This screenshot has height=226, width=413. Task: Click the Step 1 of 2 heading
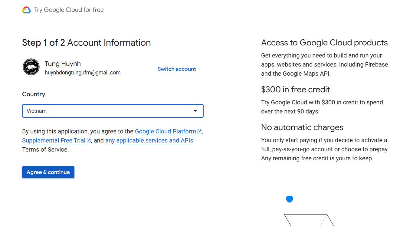pyautogui.click(x=86, y=43)
